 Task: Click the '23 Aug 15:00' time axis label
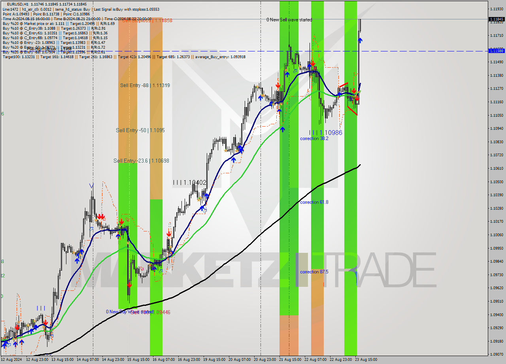[x=366, y=360]
